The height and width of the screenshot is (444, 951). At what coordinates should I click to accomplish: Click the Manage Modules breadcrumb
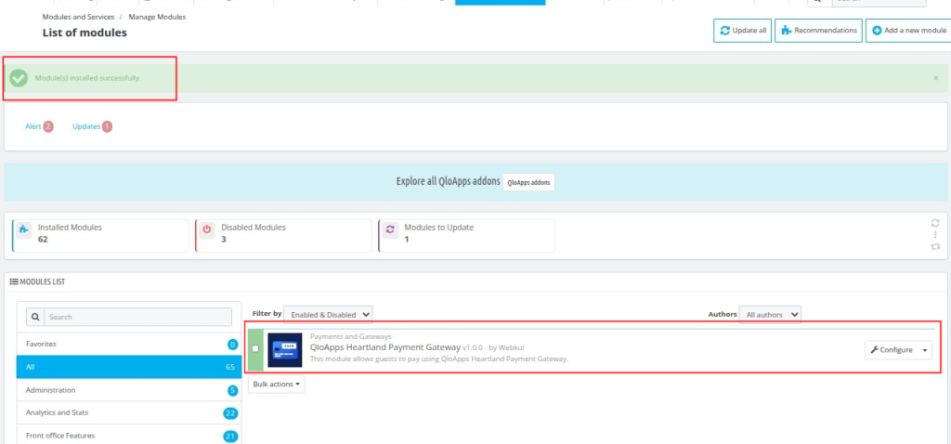(157, 17)
